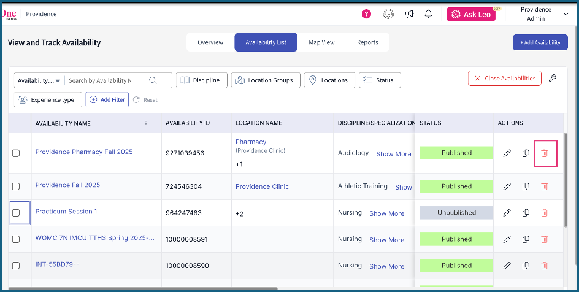The width and height of the screenshot is (579, 292).
Task: Open the announcements megaphone icon
Action: click(x=409, y=14)
